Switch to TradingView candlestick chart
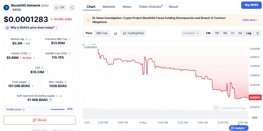The height and width of the screenshot is (131, 263). point(133,33)
